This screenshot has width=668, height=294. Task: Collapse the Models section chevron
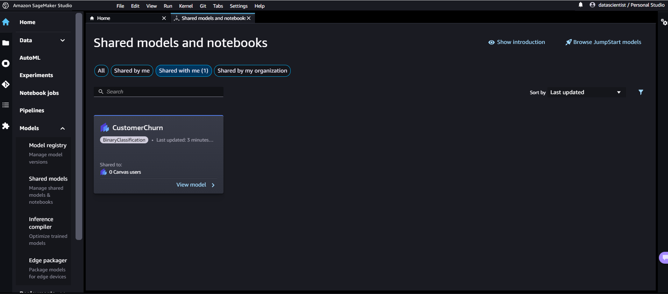point(63,128)
